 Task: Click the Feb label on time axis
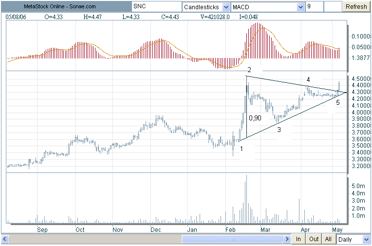pos(230,230)
